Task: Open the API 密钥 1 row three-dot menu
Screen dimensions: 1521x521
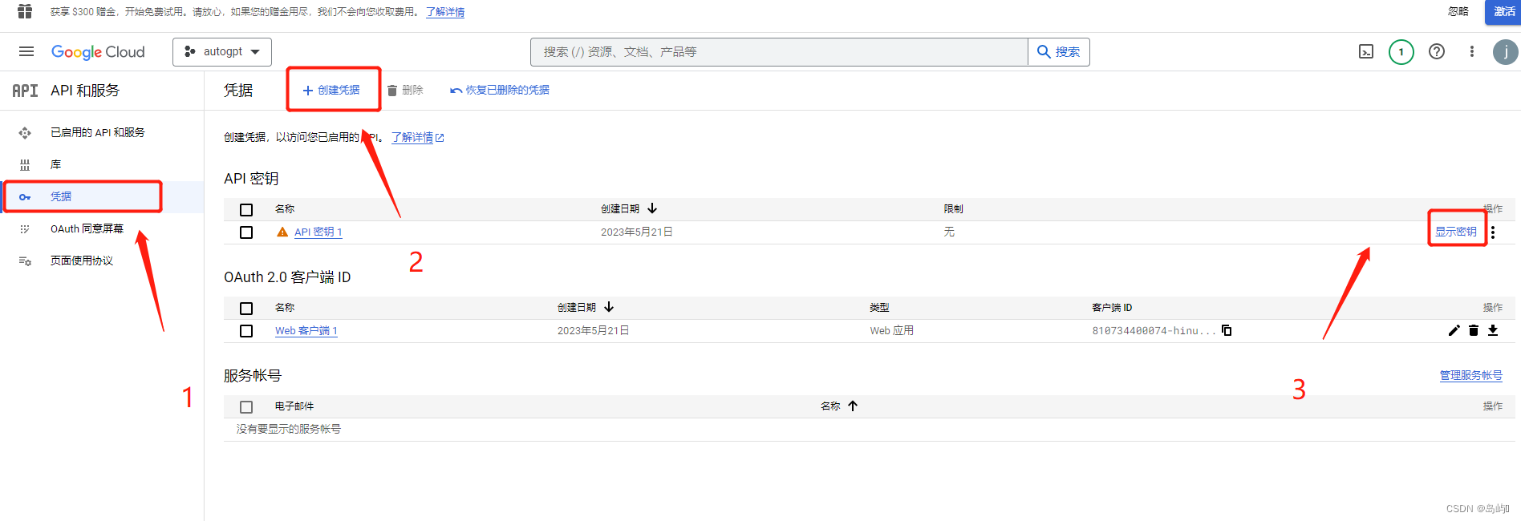Action: pyautogui.click(x=1493, y=232)
